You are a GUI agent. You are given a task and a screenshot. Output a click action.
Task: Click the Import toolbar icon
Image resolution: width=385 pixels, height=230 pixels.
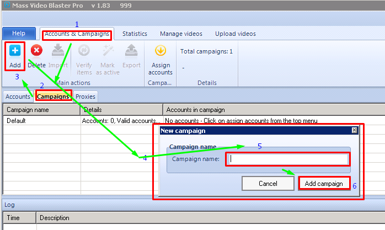[58, 50]
